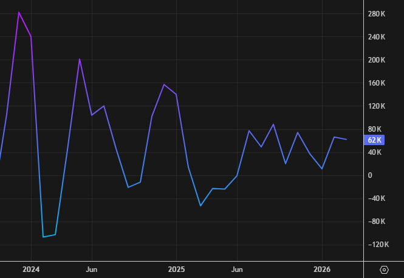Screen dimensions: 404x278
Task: Click the 200K price axis label
Action: click(377, 60)
